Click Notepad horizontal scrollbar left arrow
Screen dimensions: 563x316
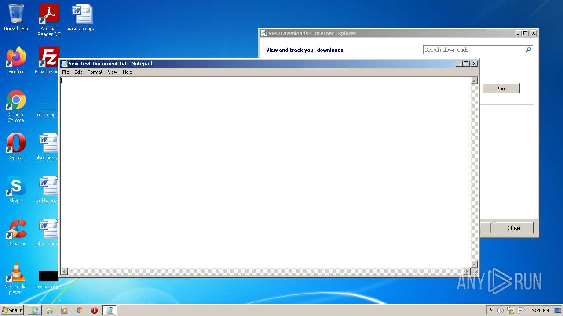(64, 272)
